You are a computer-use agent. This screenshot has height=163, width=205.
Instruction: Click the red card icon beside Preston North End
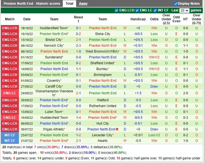click(117, 129)
